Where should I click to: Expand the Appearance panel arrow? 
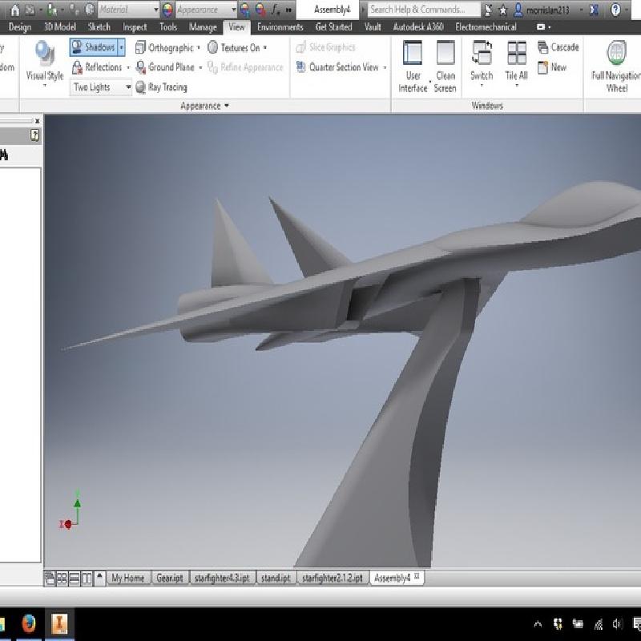pyautogui.click(x=227, y=106)
